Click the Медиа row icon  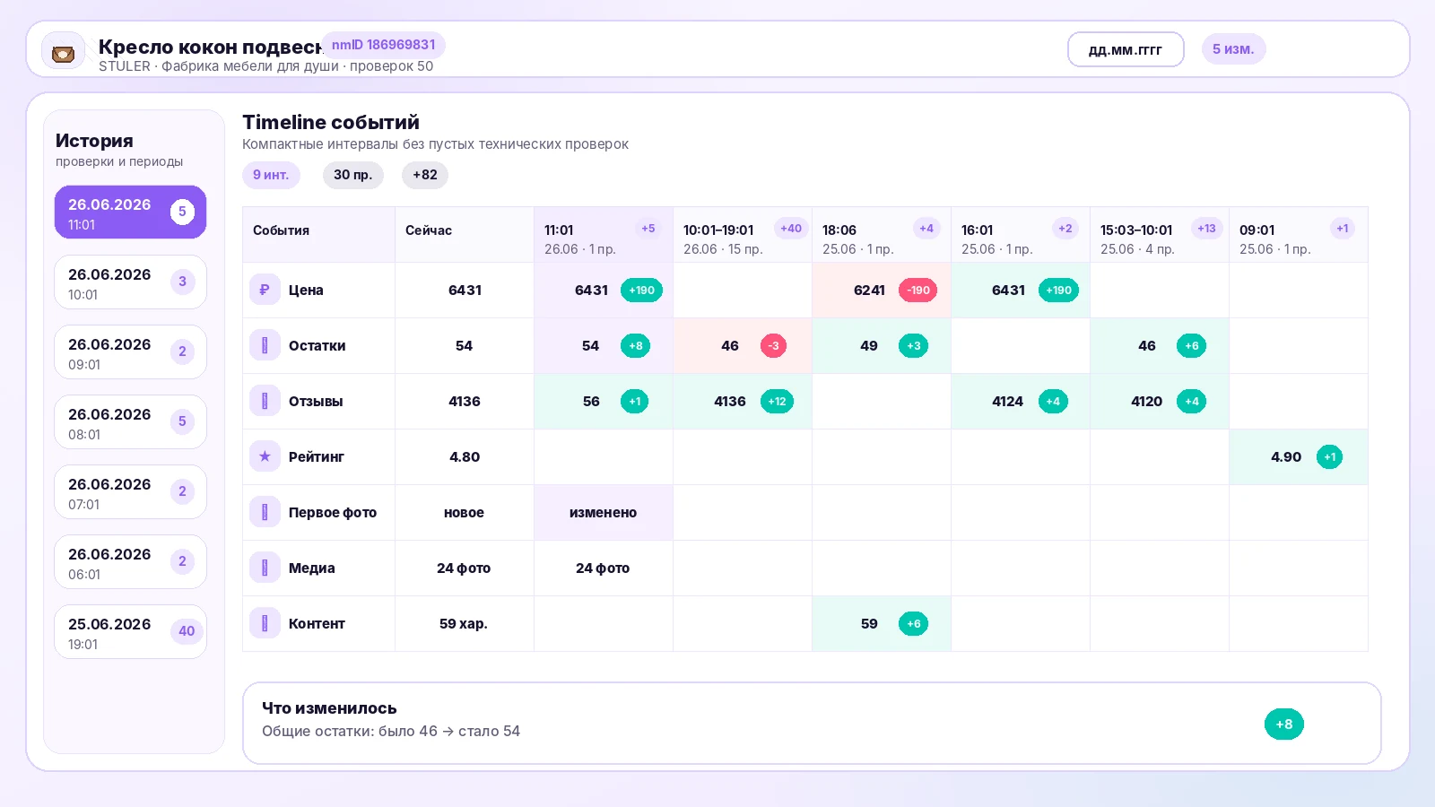[x=265, y=568]
